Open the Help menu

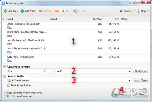143,11
